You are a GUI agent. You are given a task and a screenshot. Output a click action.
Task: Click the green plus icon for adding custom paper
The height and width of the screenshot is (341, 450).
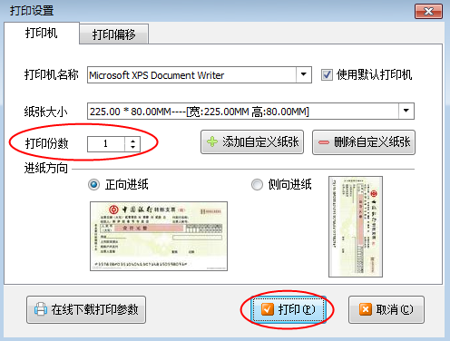pos(212,141)
